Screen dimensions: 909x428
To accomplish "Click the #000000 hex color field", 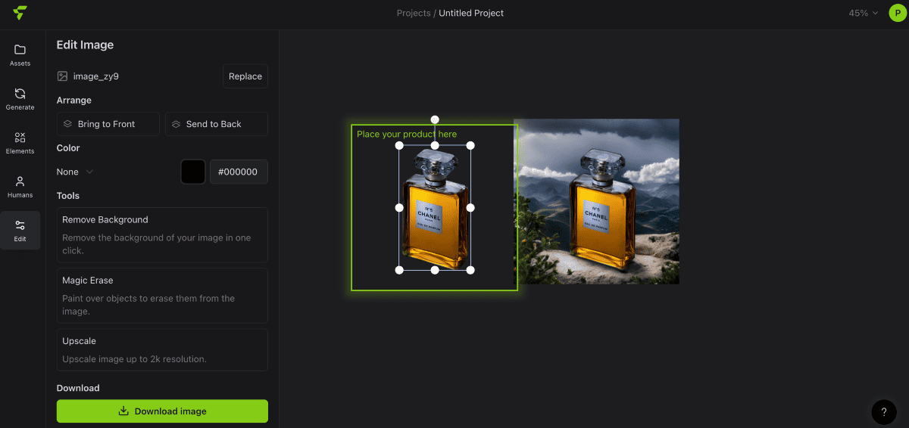I will [239, 172].
